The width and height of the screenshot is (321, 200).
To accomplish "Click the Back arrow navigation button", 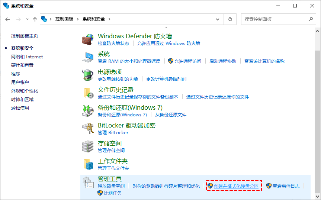I will tap(7, 19).
